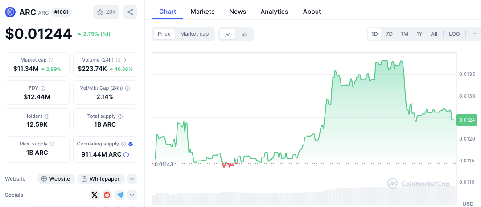Open the Markets tab
Viewport: 481px width, 207px height.
[202, 12]
